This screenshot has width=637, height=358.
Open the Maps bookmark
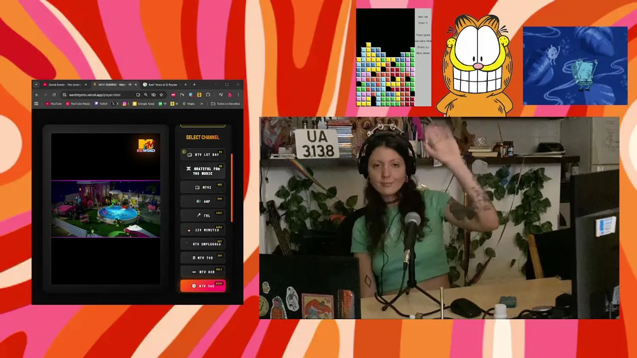(189, 104)
